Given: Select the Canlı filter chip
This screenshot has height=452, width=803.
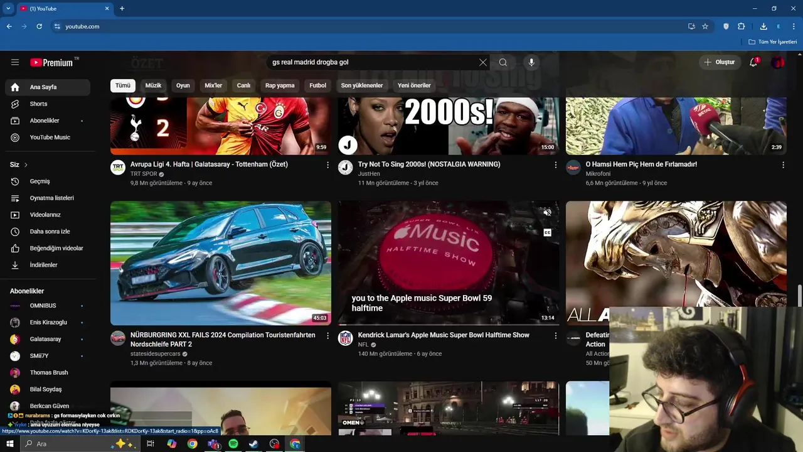Looking at the screenshot, I should click(x=243, y=85).
